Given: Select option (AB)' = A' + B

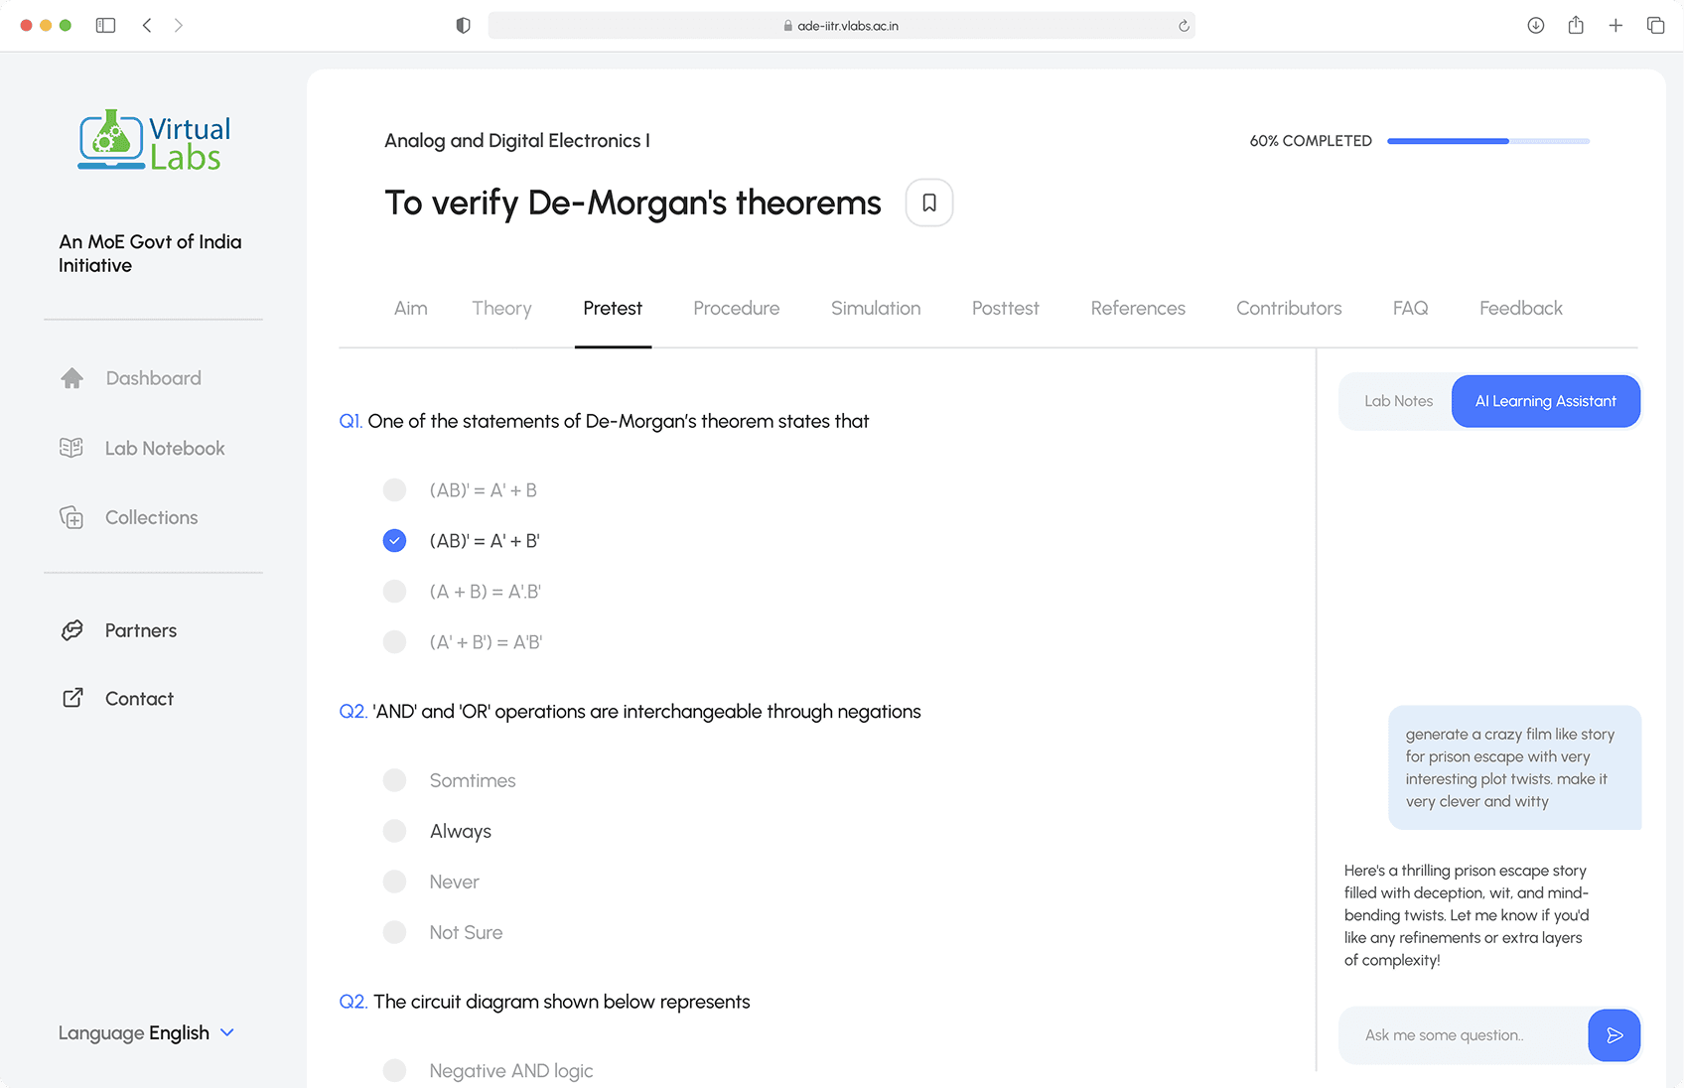Looking at the screenshot, I should (460, 490).
